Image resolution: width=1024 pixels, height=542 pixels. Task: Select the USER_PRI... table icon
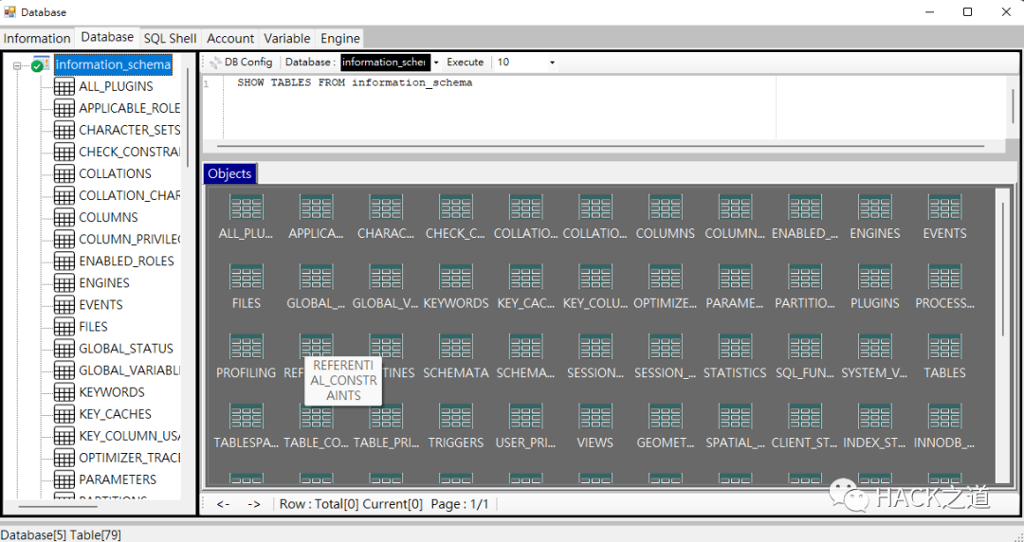coord(525,417)
